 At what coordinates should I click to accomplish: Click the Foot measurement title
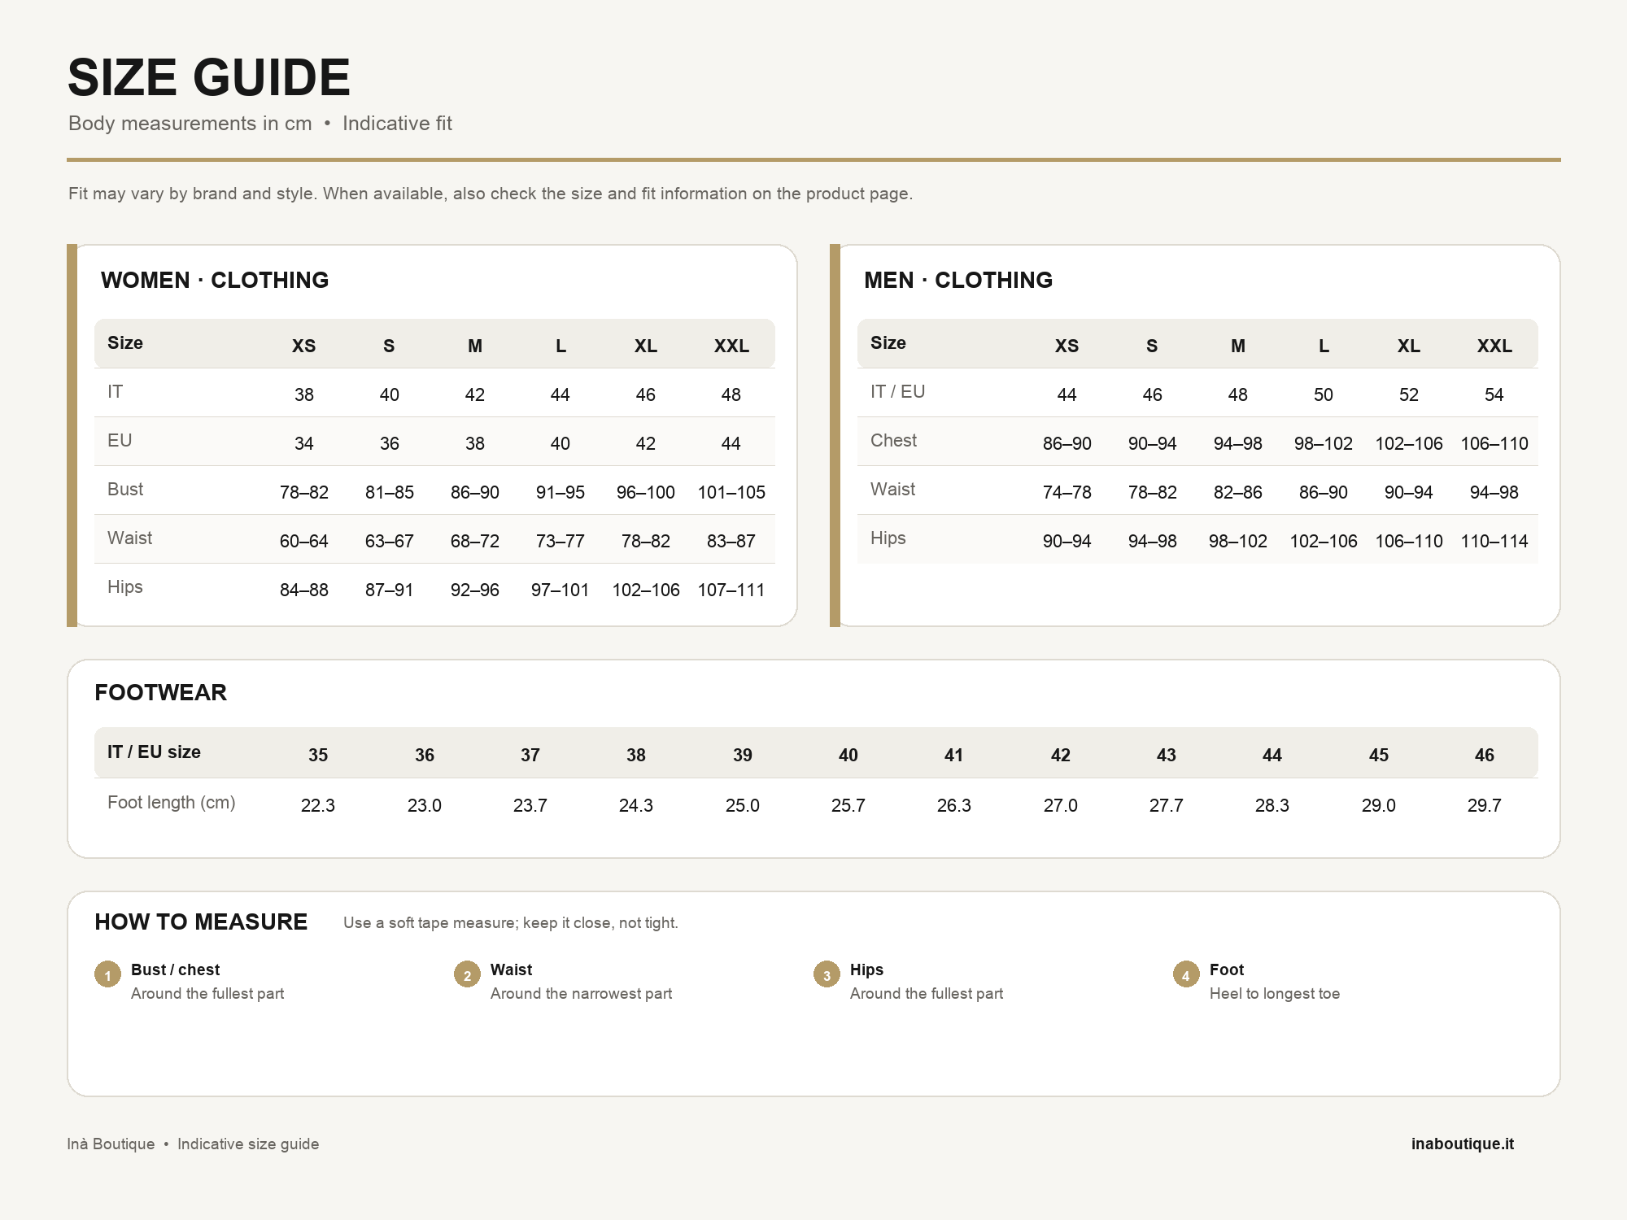click(1227, 969)
